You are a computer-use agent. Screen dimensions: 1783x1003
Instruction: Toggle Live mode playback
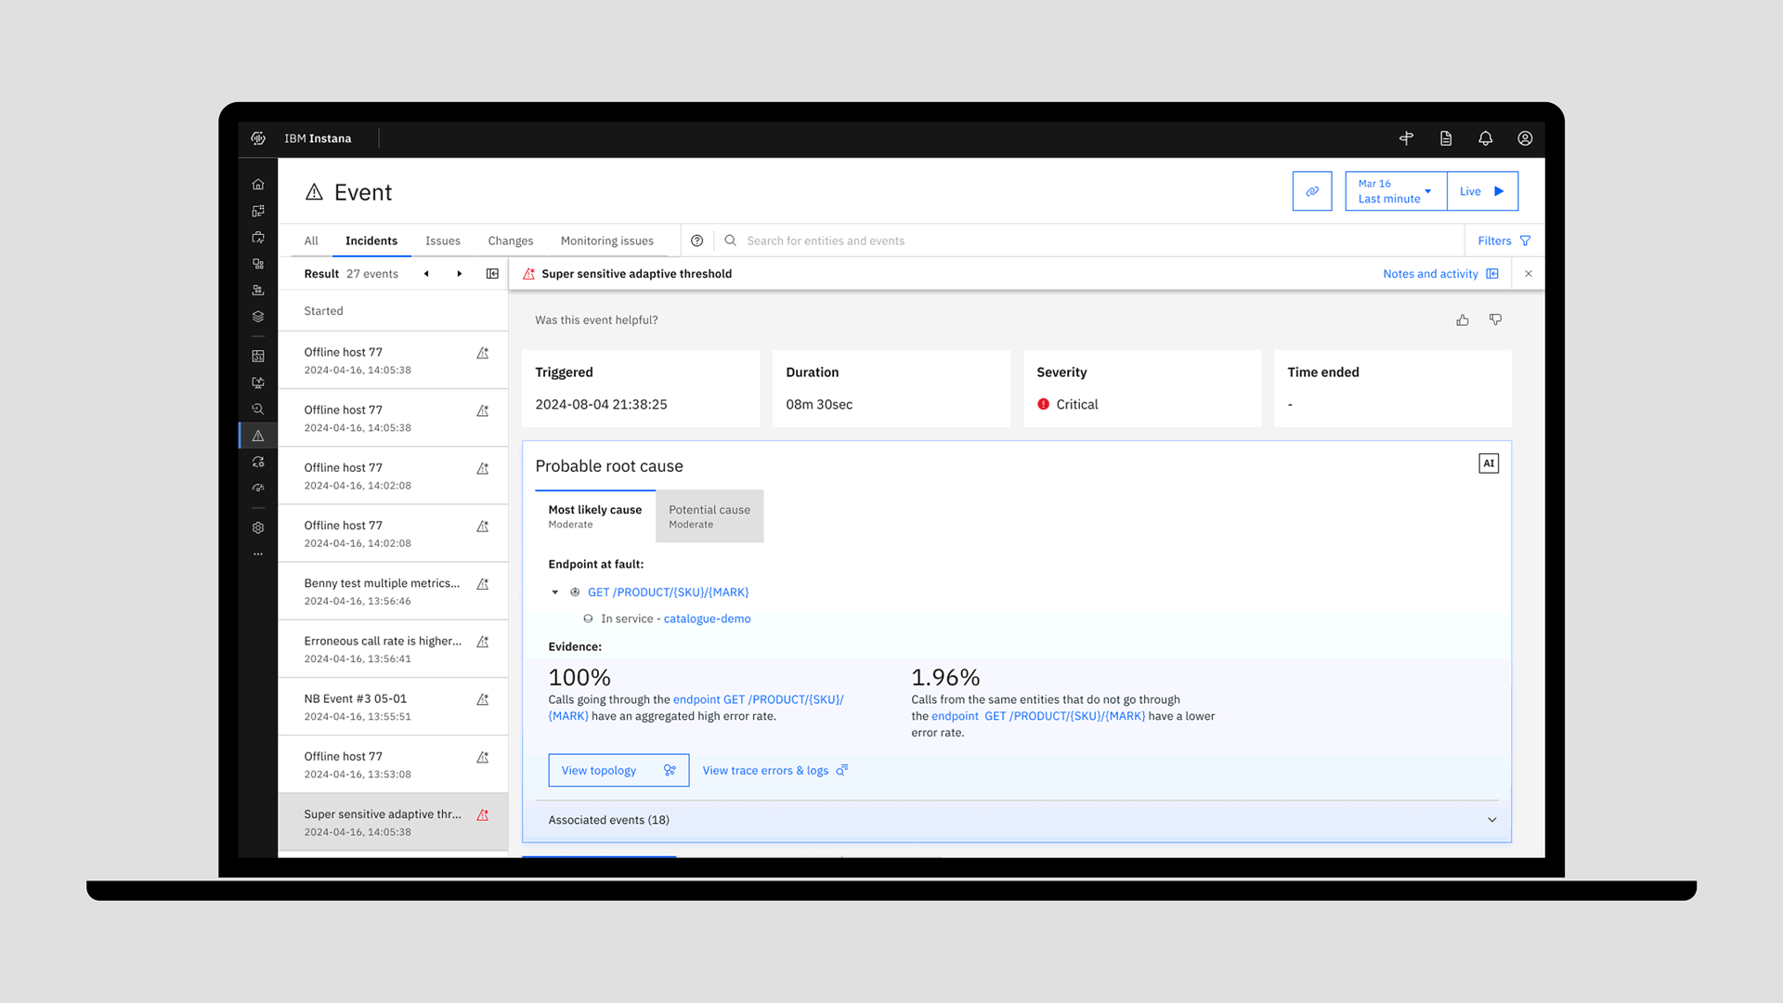1482,191
